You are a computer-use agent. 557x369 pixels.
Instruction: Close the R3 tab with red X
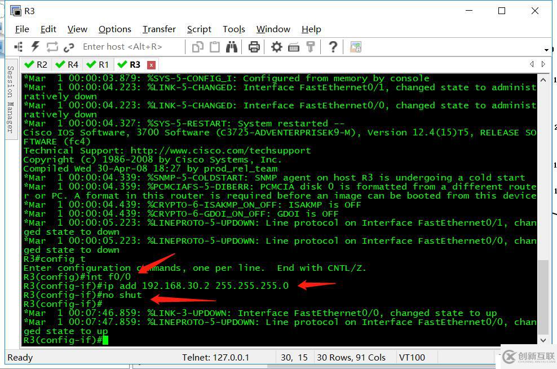coord(151,65)
